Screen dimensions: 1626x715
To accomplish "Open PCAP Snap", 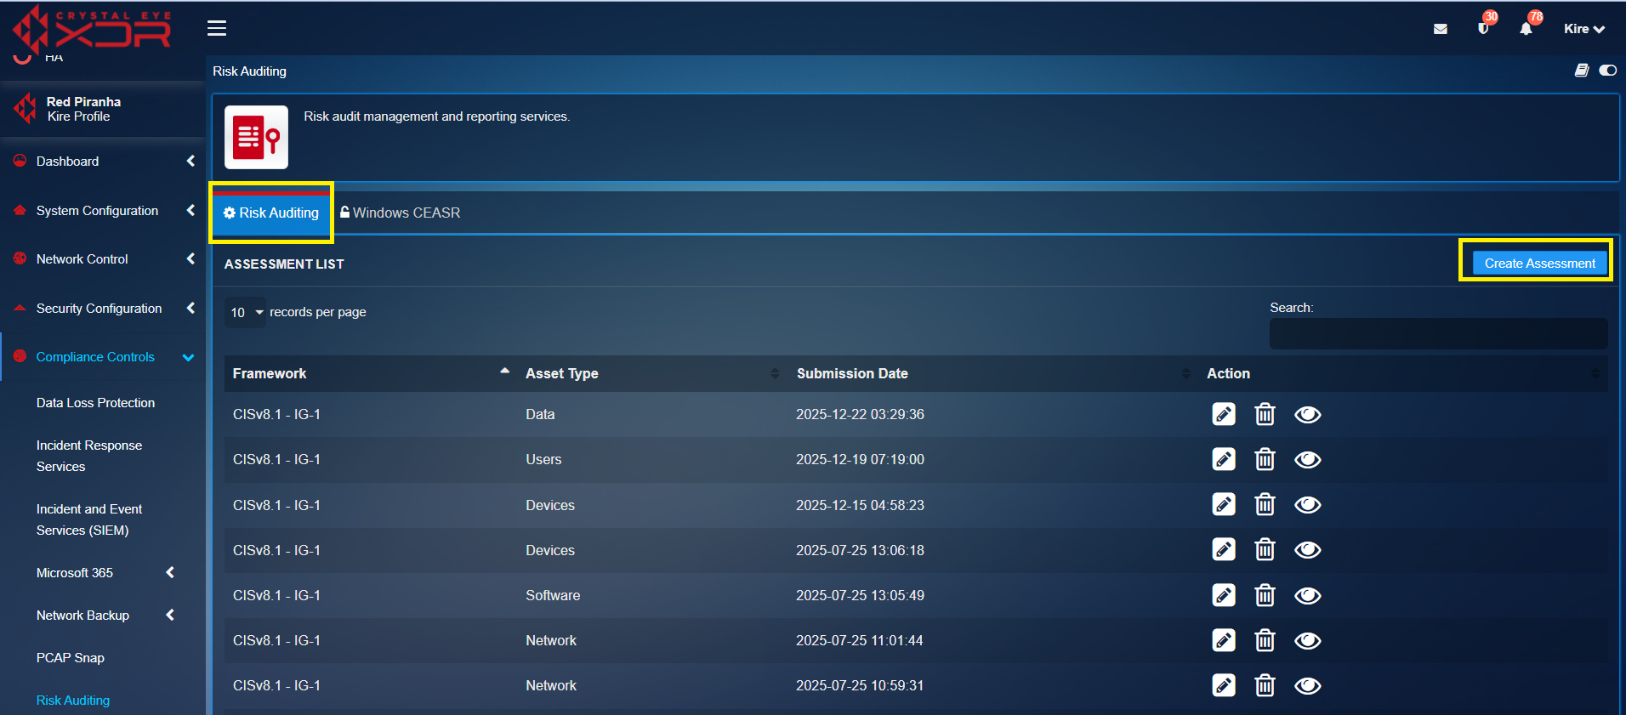I will tap(71, 658).
